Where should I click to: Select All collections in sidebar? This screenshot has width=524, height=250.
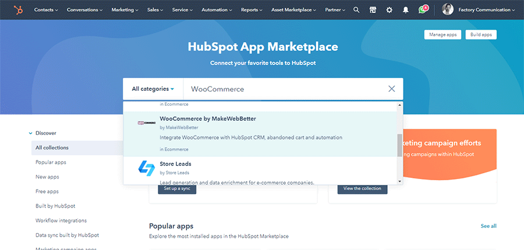click(x=77, y=148)
